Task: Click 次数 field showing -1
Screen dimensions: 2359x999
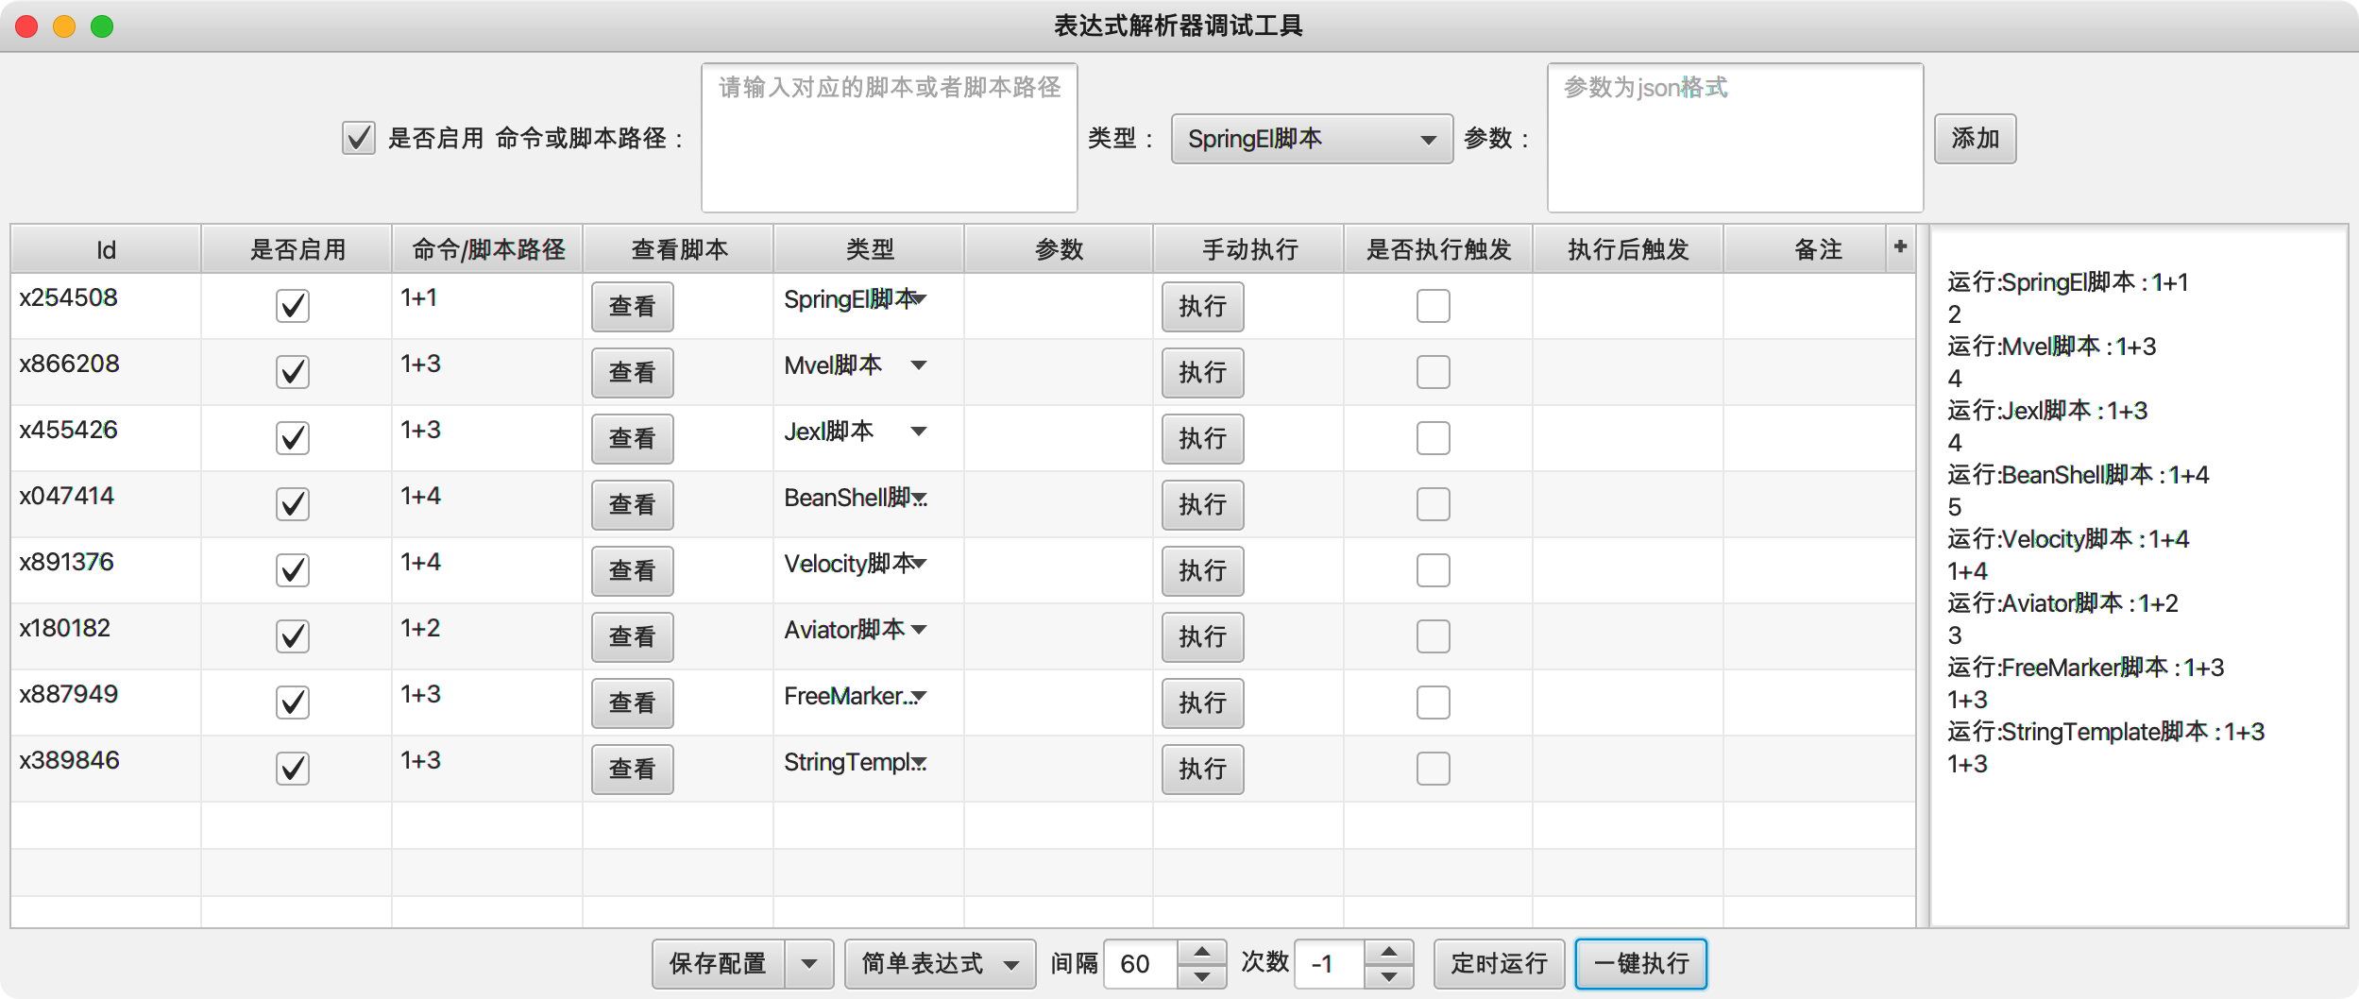Action: pos(1329,964)
